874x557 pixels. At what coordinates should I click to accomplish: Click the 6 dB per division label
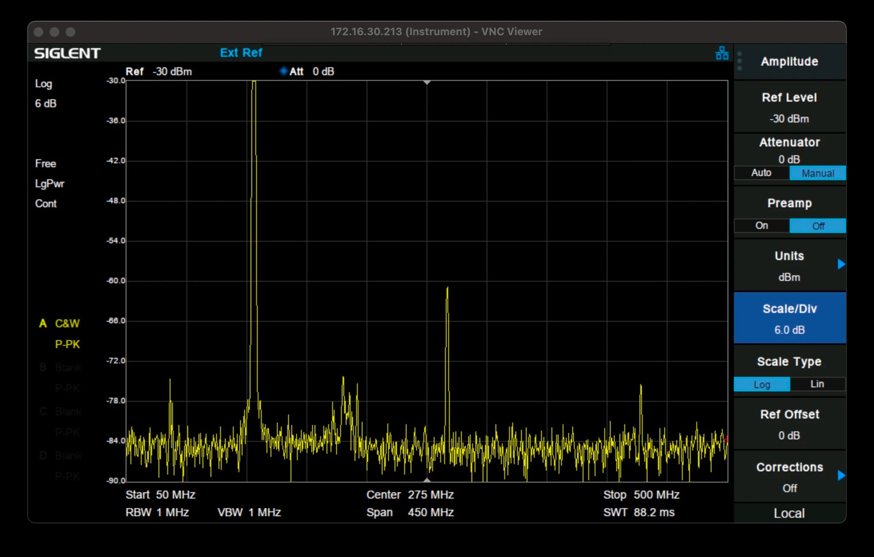click(x=46, y=103)
